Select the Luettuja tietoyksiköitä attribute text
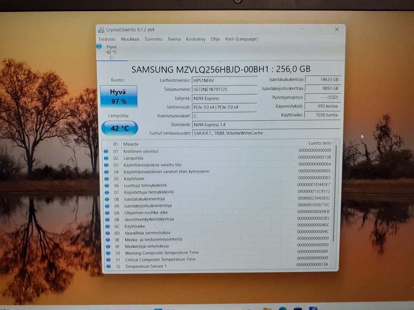 [145, 185]
